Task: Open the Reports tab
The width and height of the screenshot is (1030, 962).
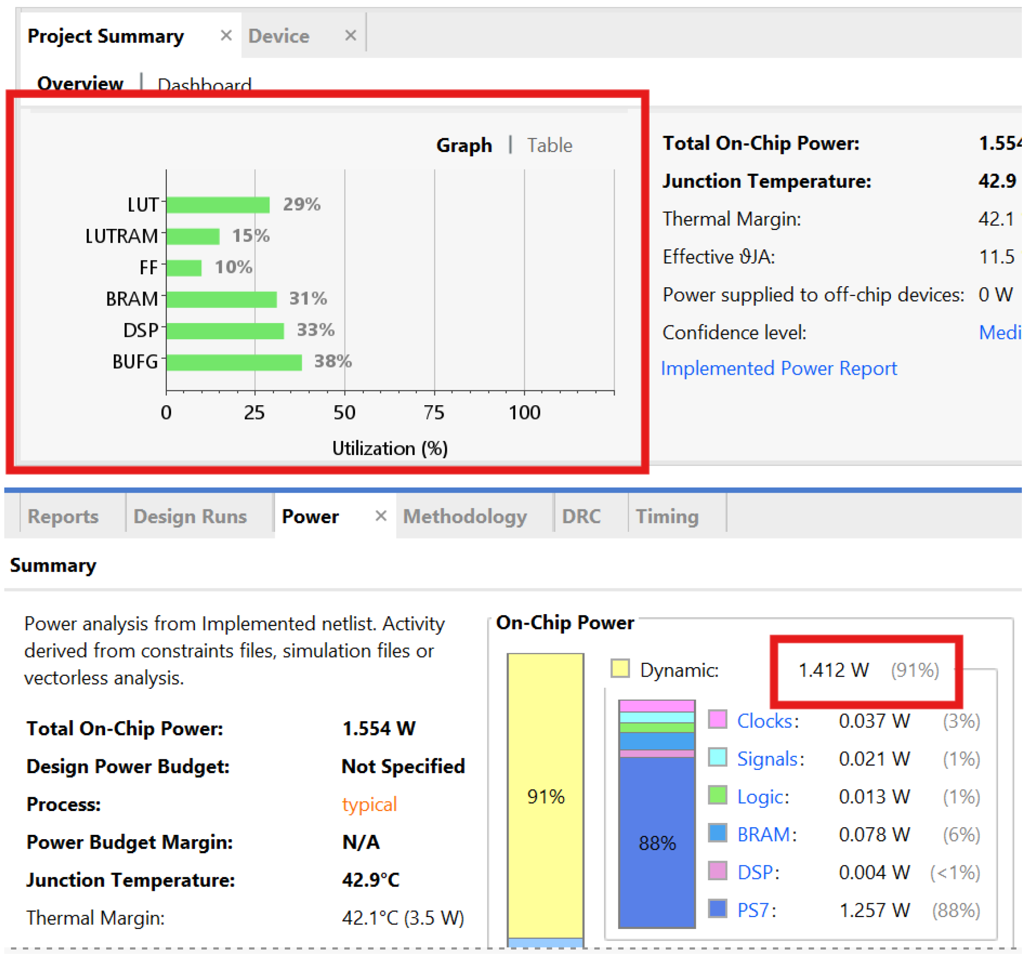Action: point(63,517)
